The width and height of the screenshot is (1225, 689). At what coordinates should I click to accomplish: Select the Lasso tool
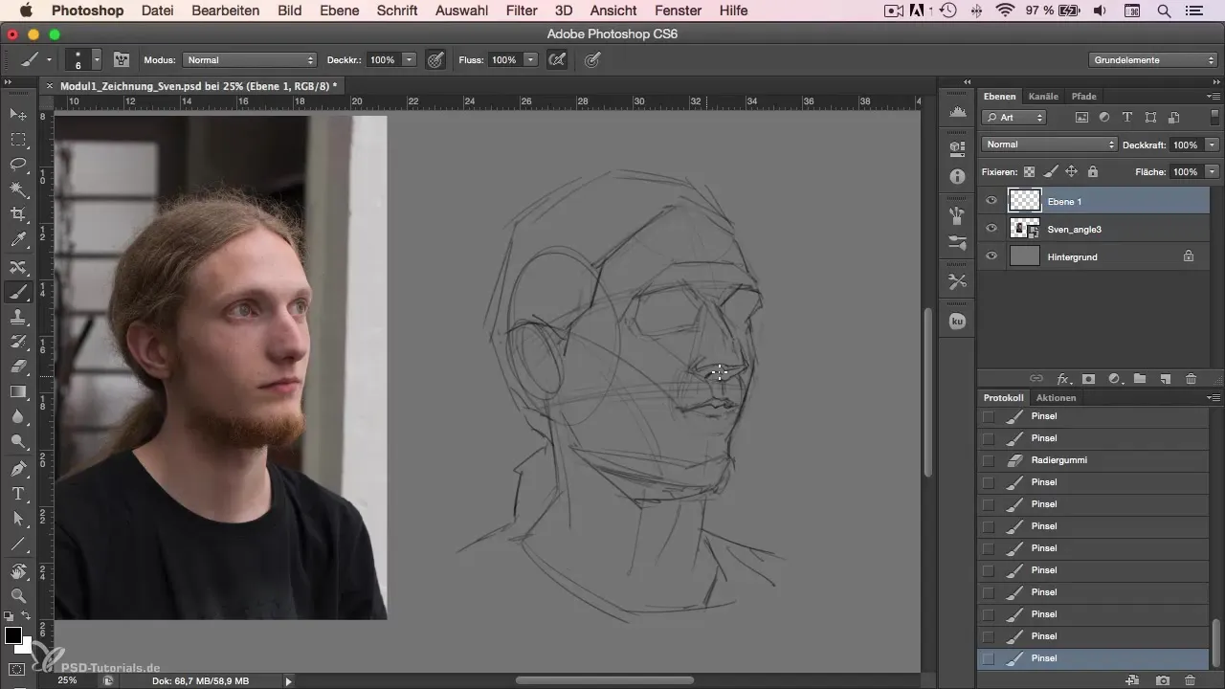pos(17,165)
